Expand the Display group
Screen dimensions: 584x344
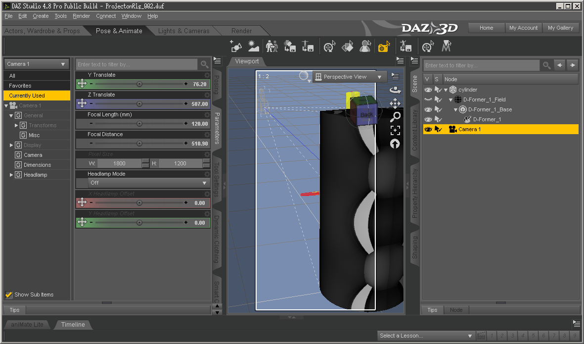[x=11, y=145]
